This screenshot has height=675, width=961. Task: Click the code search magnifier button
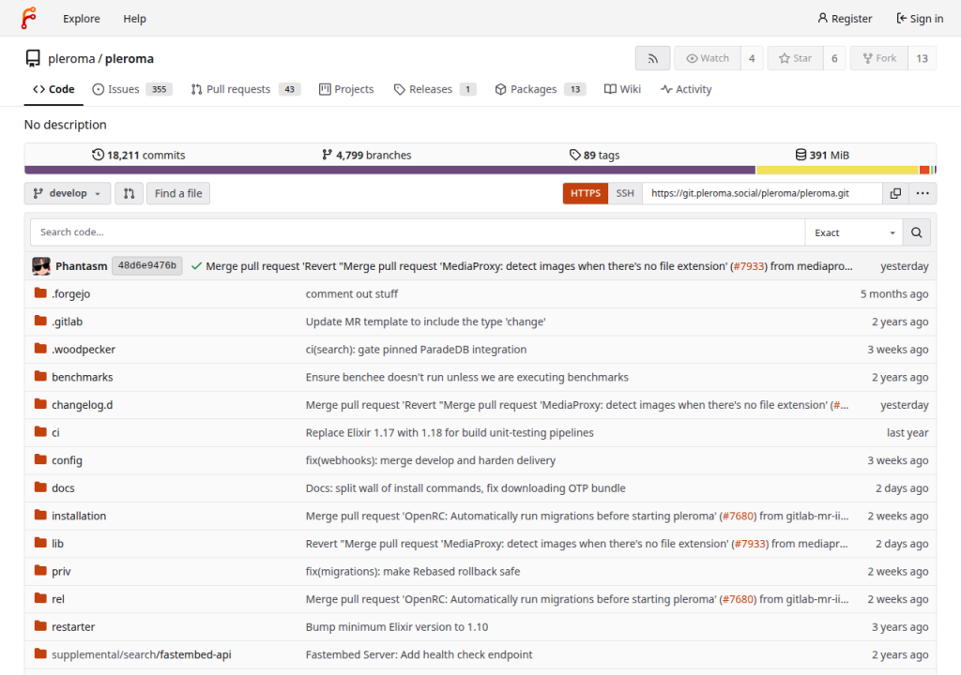(916, 232)
